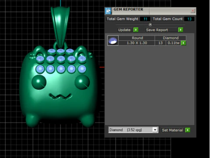This screenshot has width=210, height=158.
Task: Close the Gem Reporter panel
Action: pos(192,11)
